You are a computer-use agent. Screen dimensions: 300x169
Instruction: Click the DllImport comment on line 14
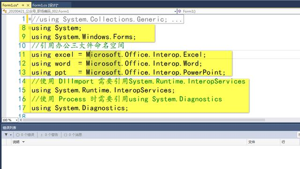pyautogui.click(x=139, y=81)
